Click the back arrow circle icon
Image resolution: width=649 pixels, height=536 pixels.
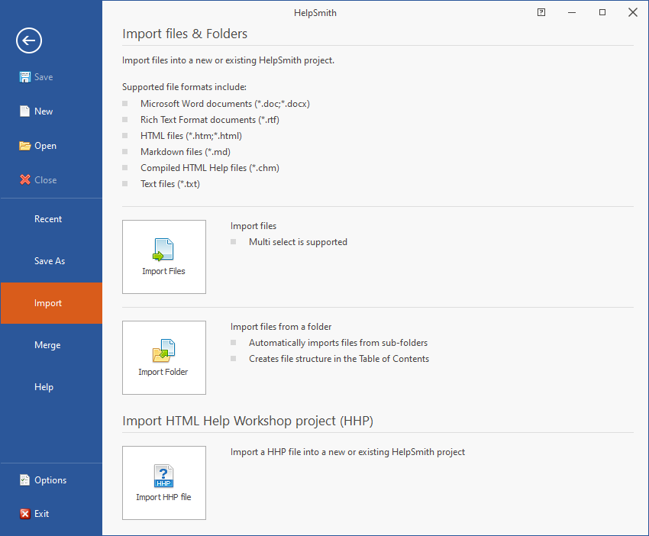click(x=29, y=40)
